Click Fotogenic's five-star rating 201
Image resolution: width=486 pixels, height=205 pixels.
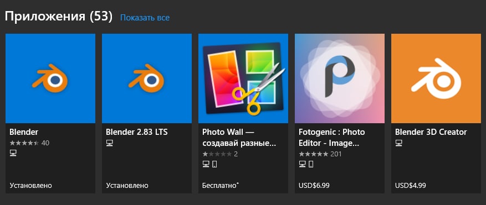pos(320,154)
